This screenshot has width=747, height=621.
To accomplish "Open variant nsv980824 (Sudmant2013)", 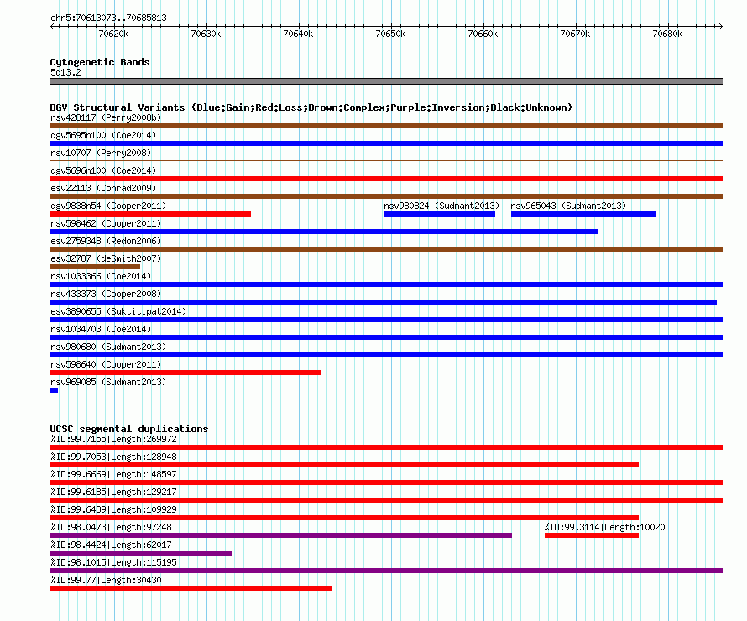I will tap(441, 206).
